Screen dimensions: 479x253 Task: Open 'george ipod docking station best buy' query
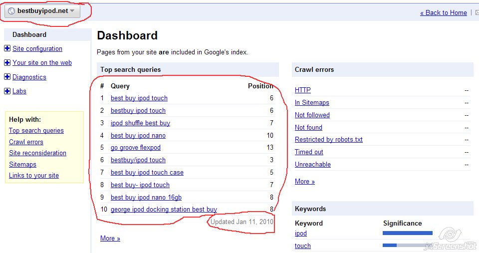pos(164,210)
